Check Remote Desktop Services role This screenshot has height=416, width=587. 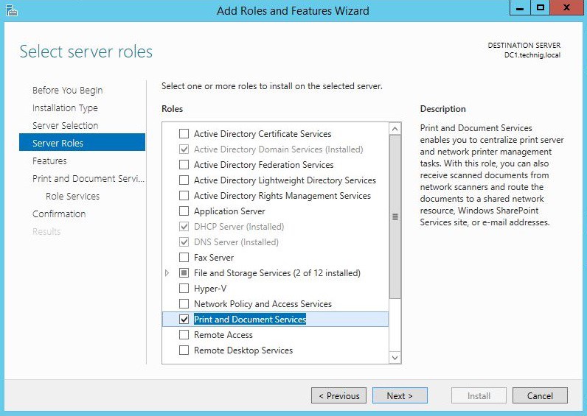184,350
